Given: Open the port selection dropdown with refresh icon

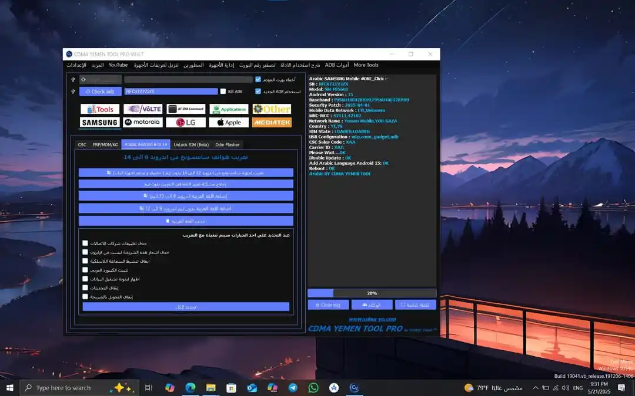Looking at the screenshot, I should [x=101, y=80].
